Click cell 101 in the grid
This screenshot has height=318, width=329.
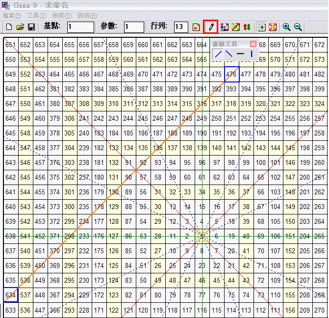[x=276, y=162]
